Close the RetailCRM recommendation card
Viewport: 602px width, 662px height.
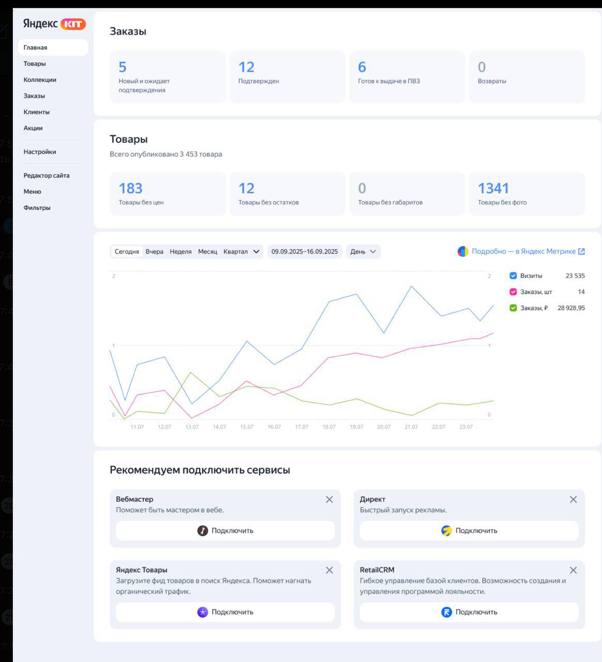coord(573,570)
